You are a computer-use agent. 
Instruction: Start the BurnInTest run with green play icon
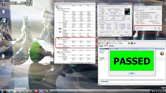pyautogui.click(x=129, y=43)
